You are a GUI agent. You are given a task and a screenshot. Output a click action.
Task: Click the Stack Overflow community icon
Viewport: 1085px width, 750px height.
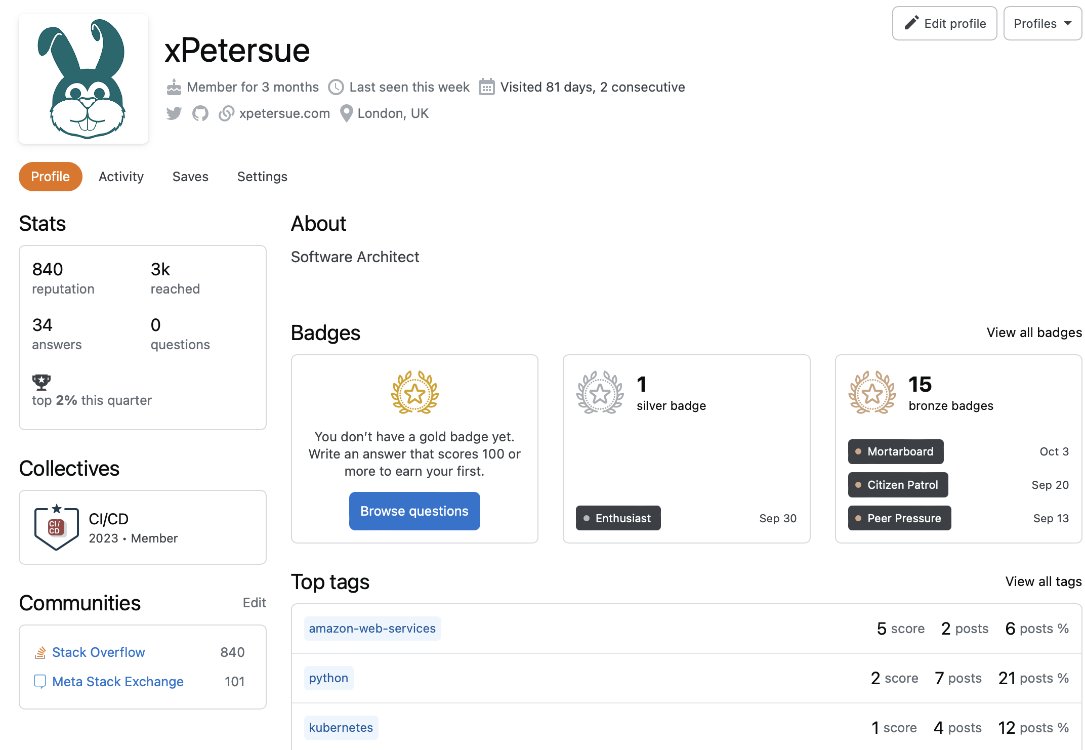tap(40, 652)
